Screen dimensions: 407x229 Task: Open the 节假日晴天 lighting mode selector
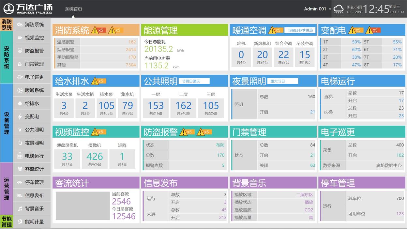click(194, 81)
